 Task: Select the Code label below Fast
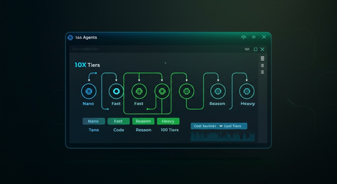click(x=119, y=130)
